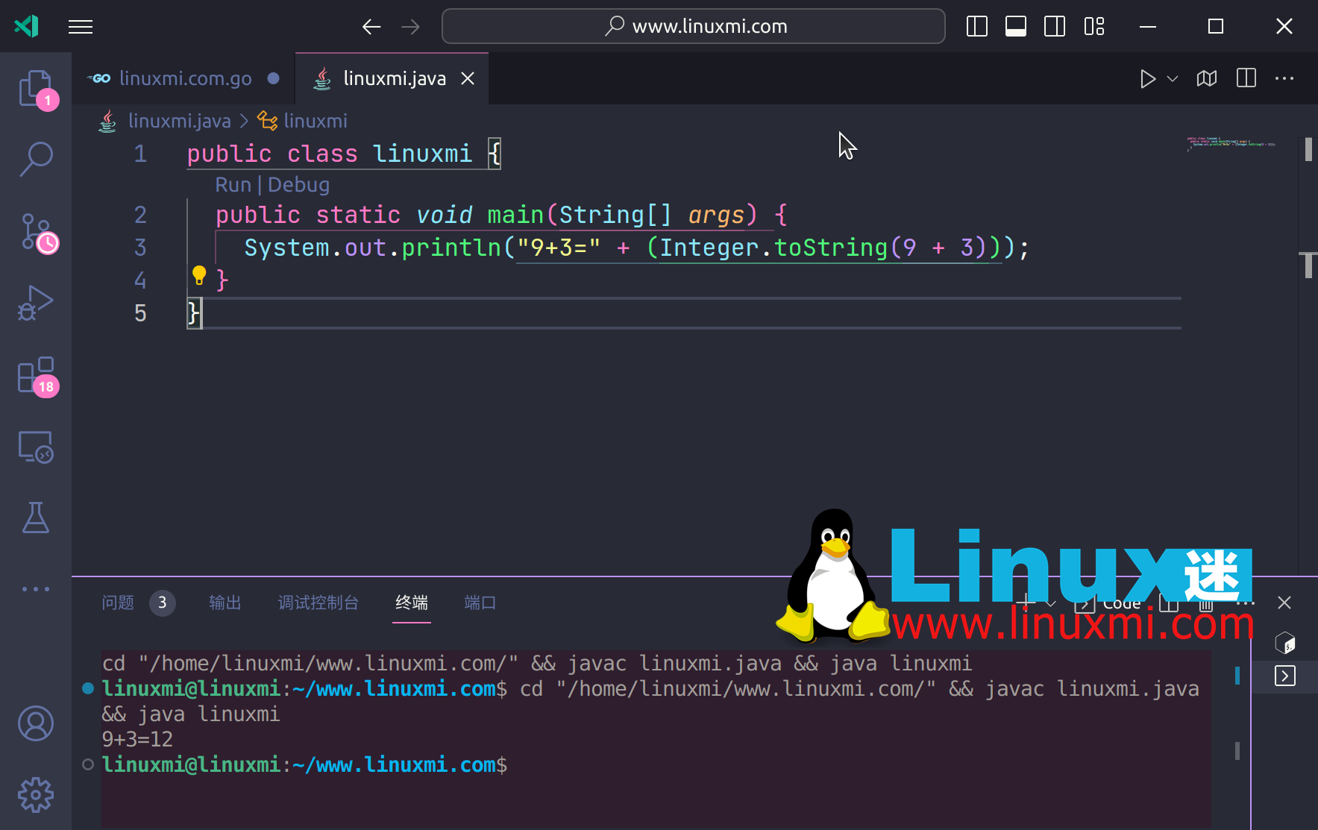
Task: Kill the terminal with the trash icon
Action: pyautogui.click(x=1206, y=603)
